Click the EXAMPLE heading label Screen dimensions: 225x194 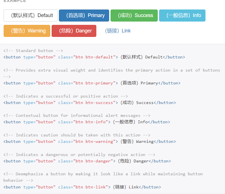pos(15,1)
